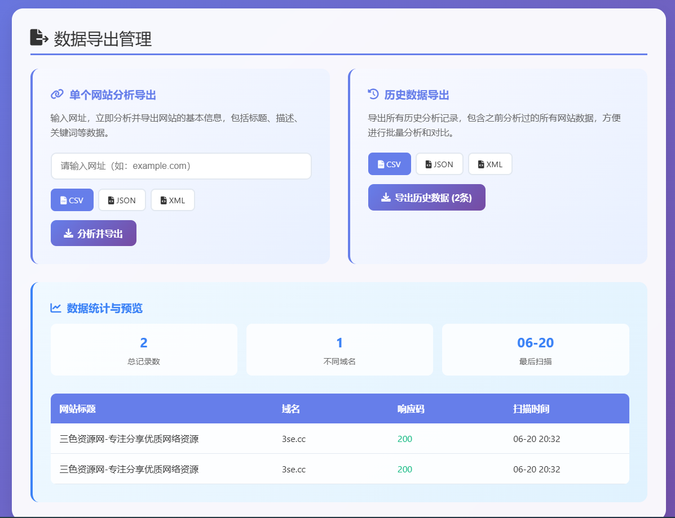
Task: Click the 最后扫描 statistic card
Action: 535,349
